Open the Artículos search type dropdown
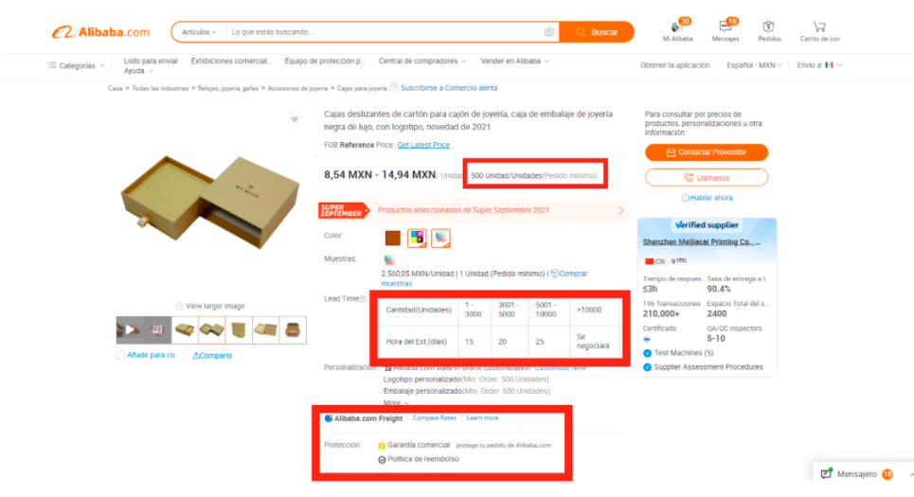 pyautogui.click(x=199, y=32)
